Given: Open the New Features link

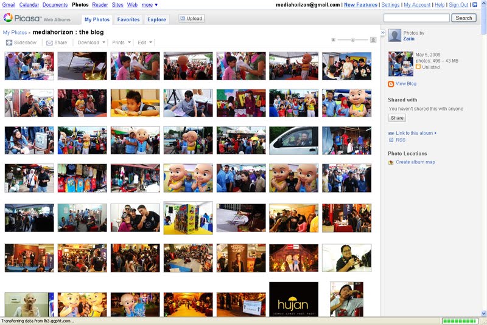Looking at the screenshot, I should [360, 5].
